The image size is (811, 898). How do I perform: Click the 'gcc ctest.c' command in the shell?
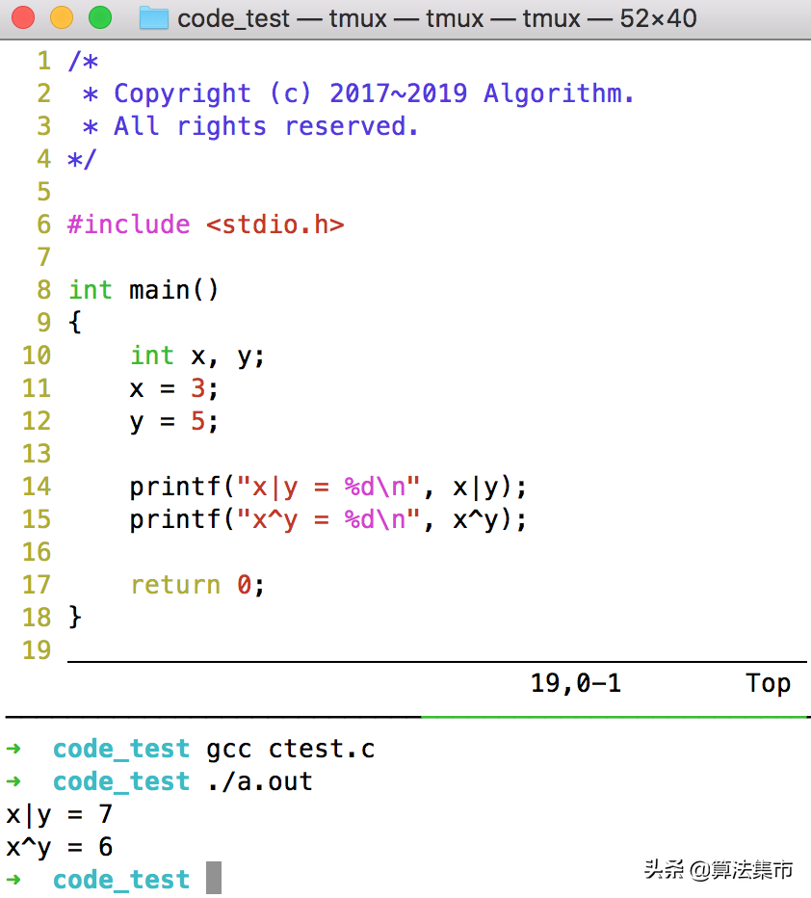pos(291,749)
